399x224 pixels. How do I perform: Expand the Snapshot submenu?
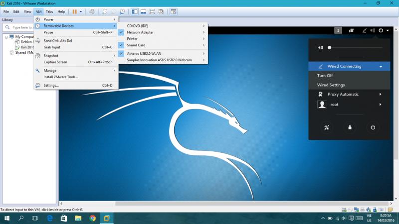76,56
